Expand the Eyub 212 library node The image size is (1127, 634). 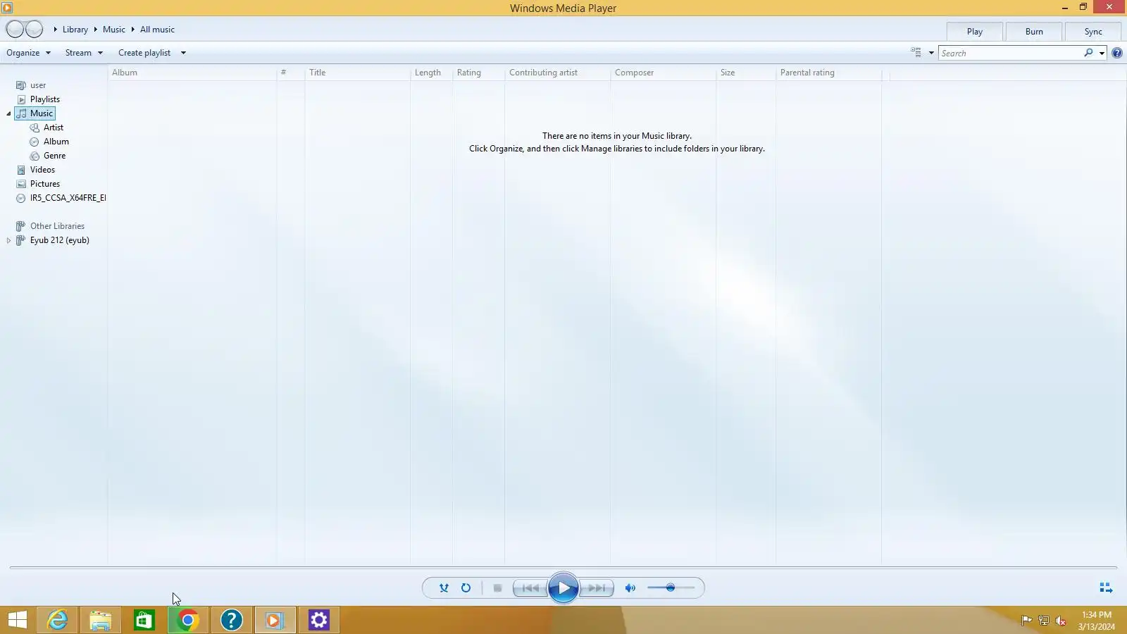point(8,240)
